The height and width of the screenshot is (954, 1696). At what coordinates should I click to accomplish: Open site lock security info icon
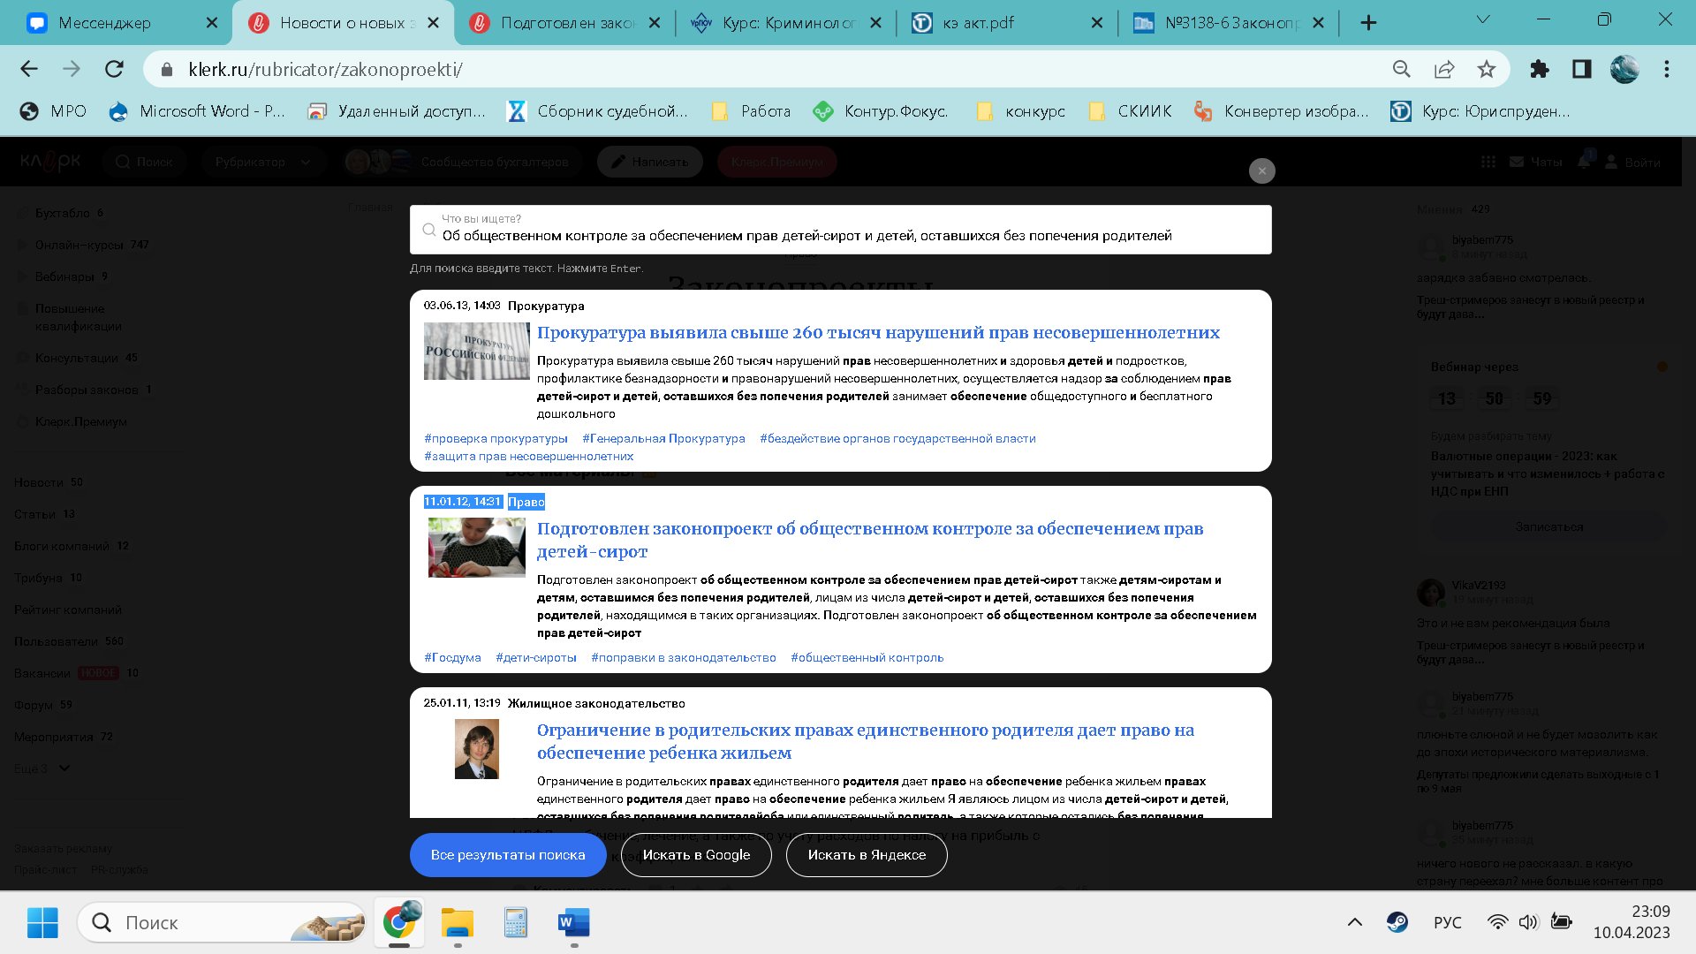167,69
